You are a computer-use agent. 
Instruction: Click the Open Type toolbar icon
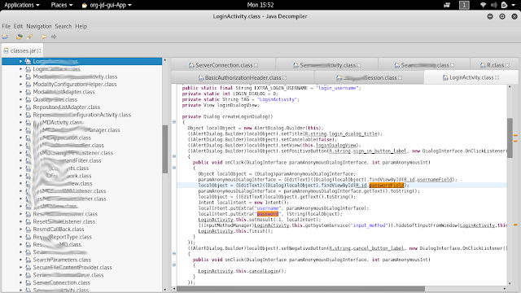point(20,37)
